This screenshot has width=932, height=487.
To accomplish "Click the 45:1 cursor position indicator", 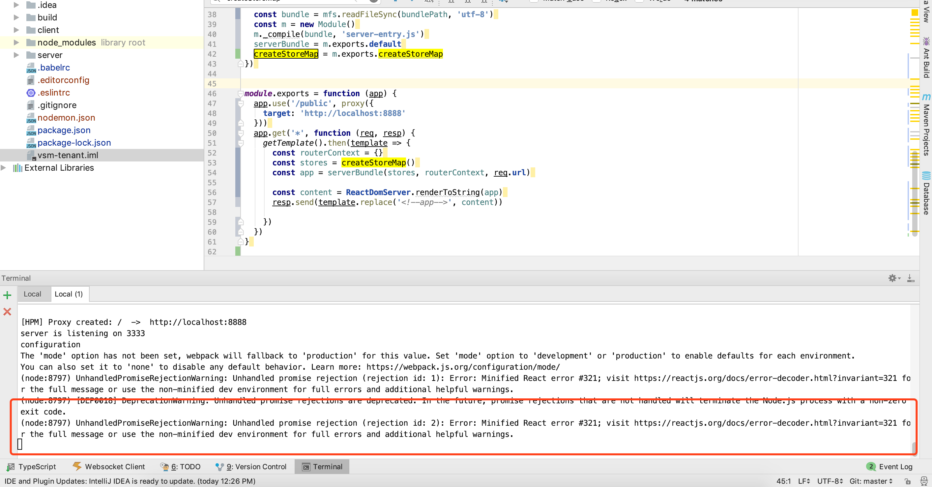I will point(784,481).
